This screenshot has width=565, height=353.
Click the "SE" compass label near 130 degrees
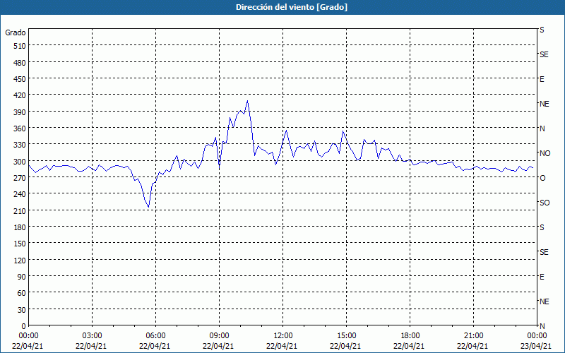(x=544, y=252)
